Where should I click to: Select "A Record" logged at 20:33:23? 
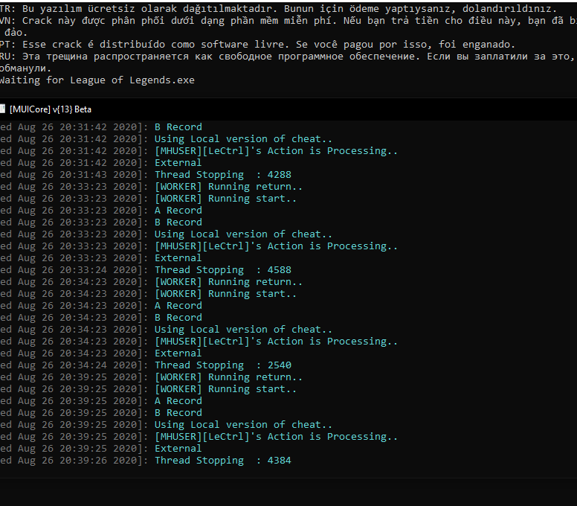point(178,211)
